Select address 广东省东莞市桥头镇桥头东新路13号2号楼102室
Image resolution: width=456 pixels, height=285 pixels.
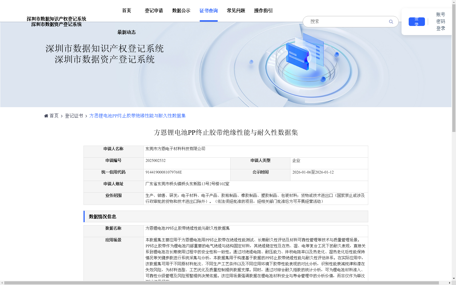(x=187, y=184)
